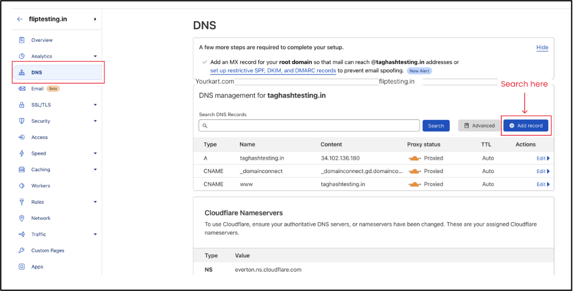This screenshot has height=291, width=573.
Task: Click the SSL/TLS padlock icon
Action: (22, 105)
